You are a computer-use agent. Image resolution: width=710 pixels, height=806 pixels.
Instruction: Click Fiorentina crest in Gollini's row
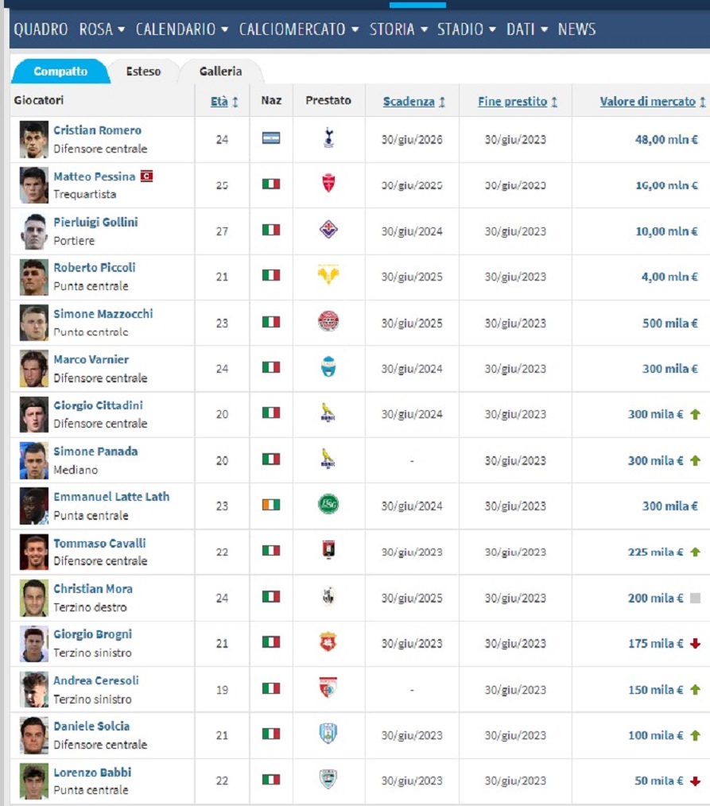coord(328,231)
